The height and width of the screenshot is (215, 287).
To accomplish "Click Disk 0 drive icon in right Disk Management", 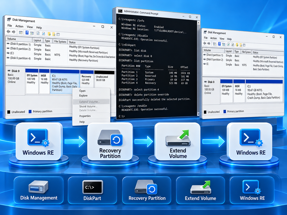I will pos(205,82).
